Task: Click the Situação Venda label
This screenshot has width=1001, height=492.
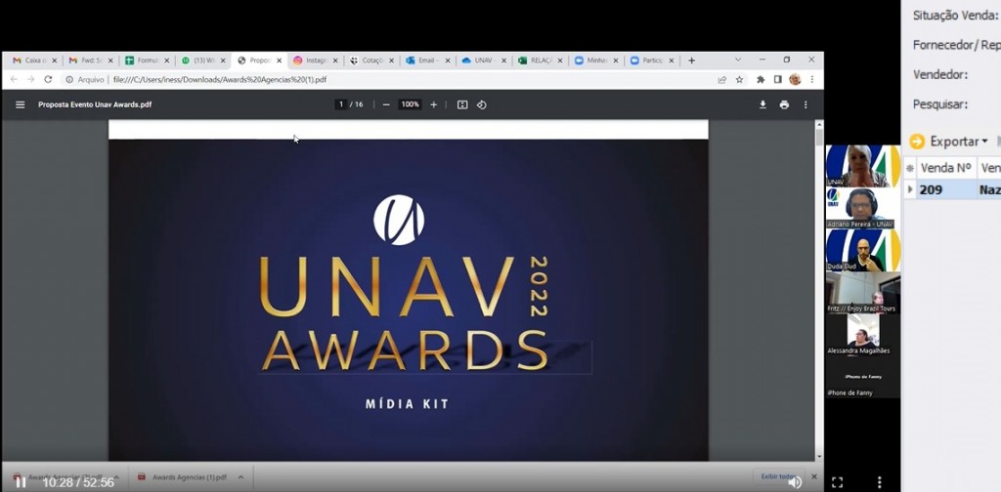Action: tap(955, 16)
